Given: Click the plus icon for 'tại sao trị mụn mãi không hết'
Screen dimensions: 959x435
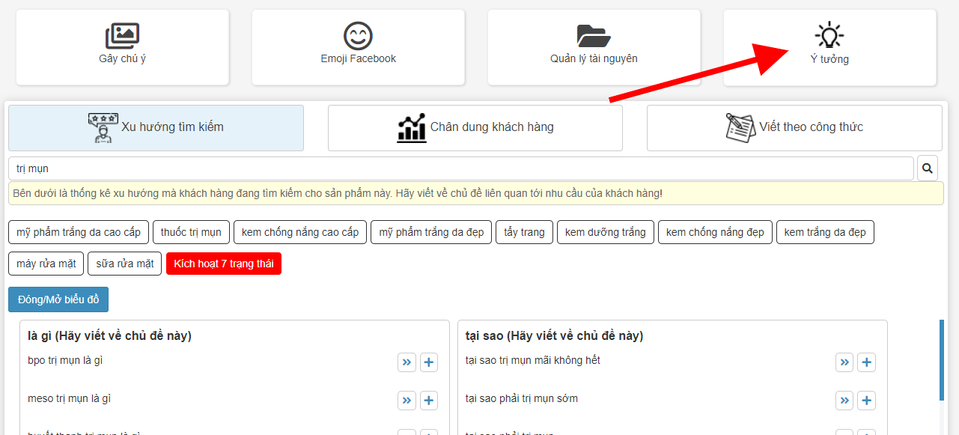Looking at the screenshot, I should (x=867, y=362).
